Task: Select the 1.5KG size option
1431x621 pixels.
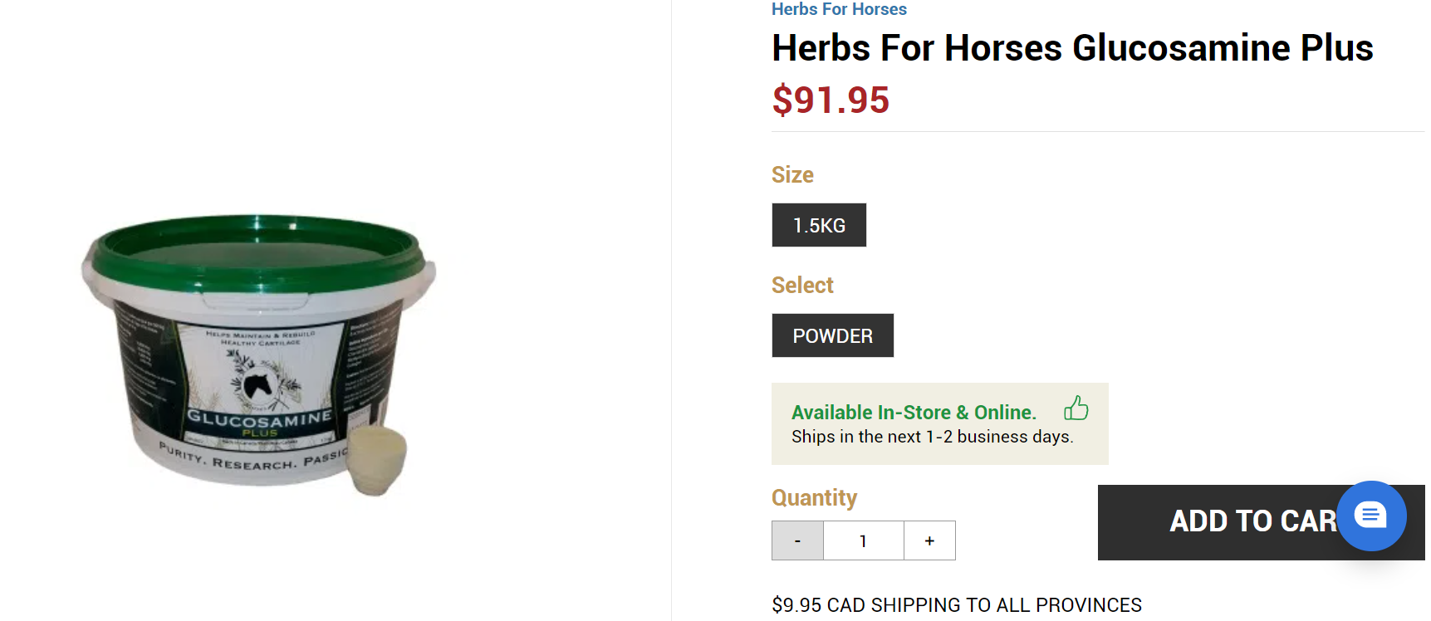Action: [x=819, y=225]
